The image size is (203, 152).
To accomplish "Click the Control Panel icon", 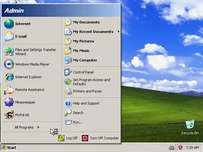I will 68,72.
